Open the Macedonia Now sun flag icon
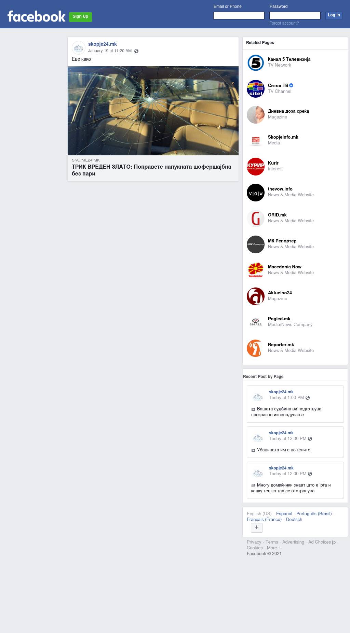This screenshot has height=633, width=350. [256, 270]
